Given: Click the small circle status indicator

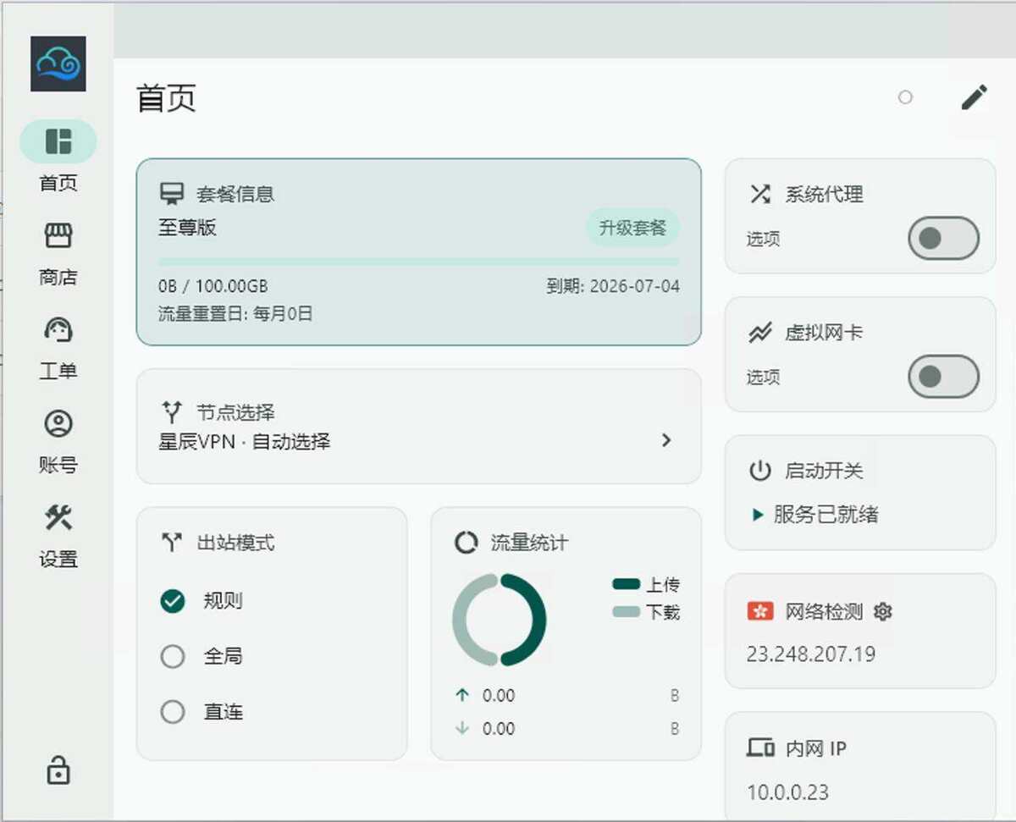Looking at the screenshot, I should click(x=905, y=97).
